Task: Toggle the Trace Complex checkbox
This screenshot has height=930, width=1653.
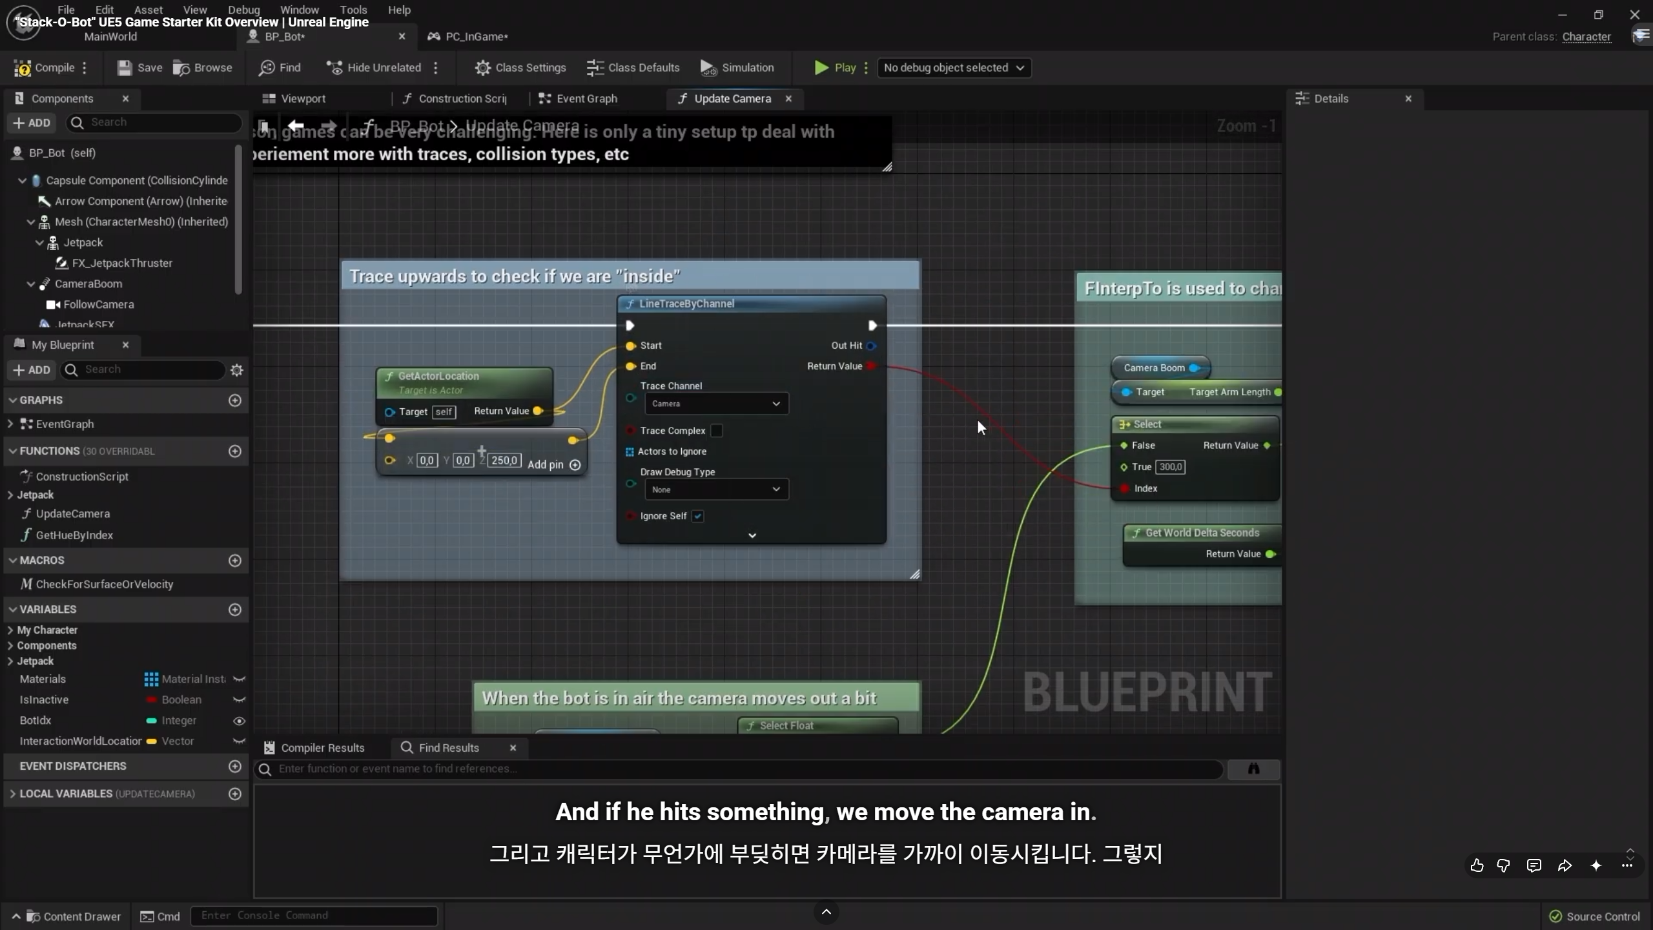Action: pyautogui.click(x=717, y=431)
